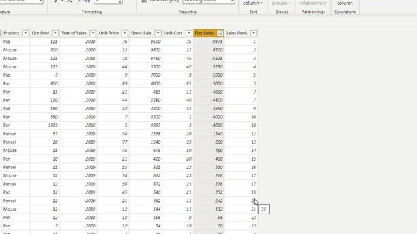Click Year of Sales 2020 in Net Sales 242 row

click(x=91, y=201)
